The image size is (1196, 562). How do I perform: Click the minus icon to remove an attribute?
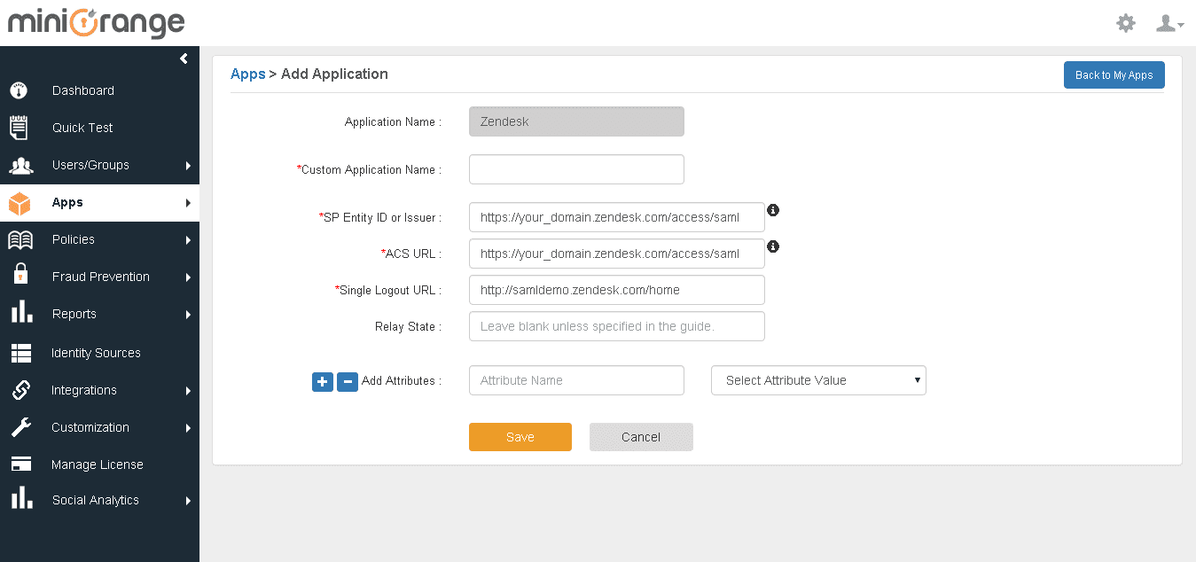point(347,381)
